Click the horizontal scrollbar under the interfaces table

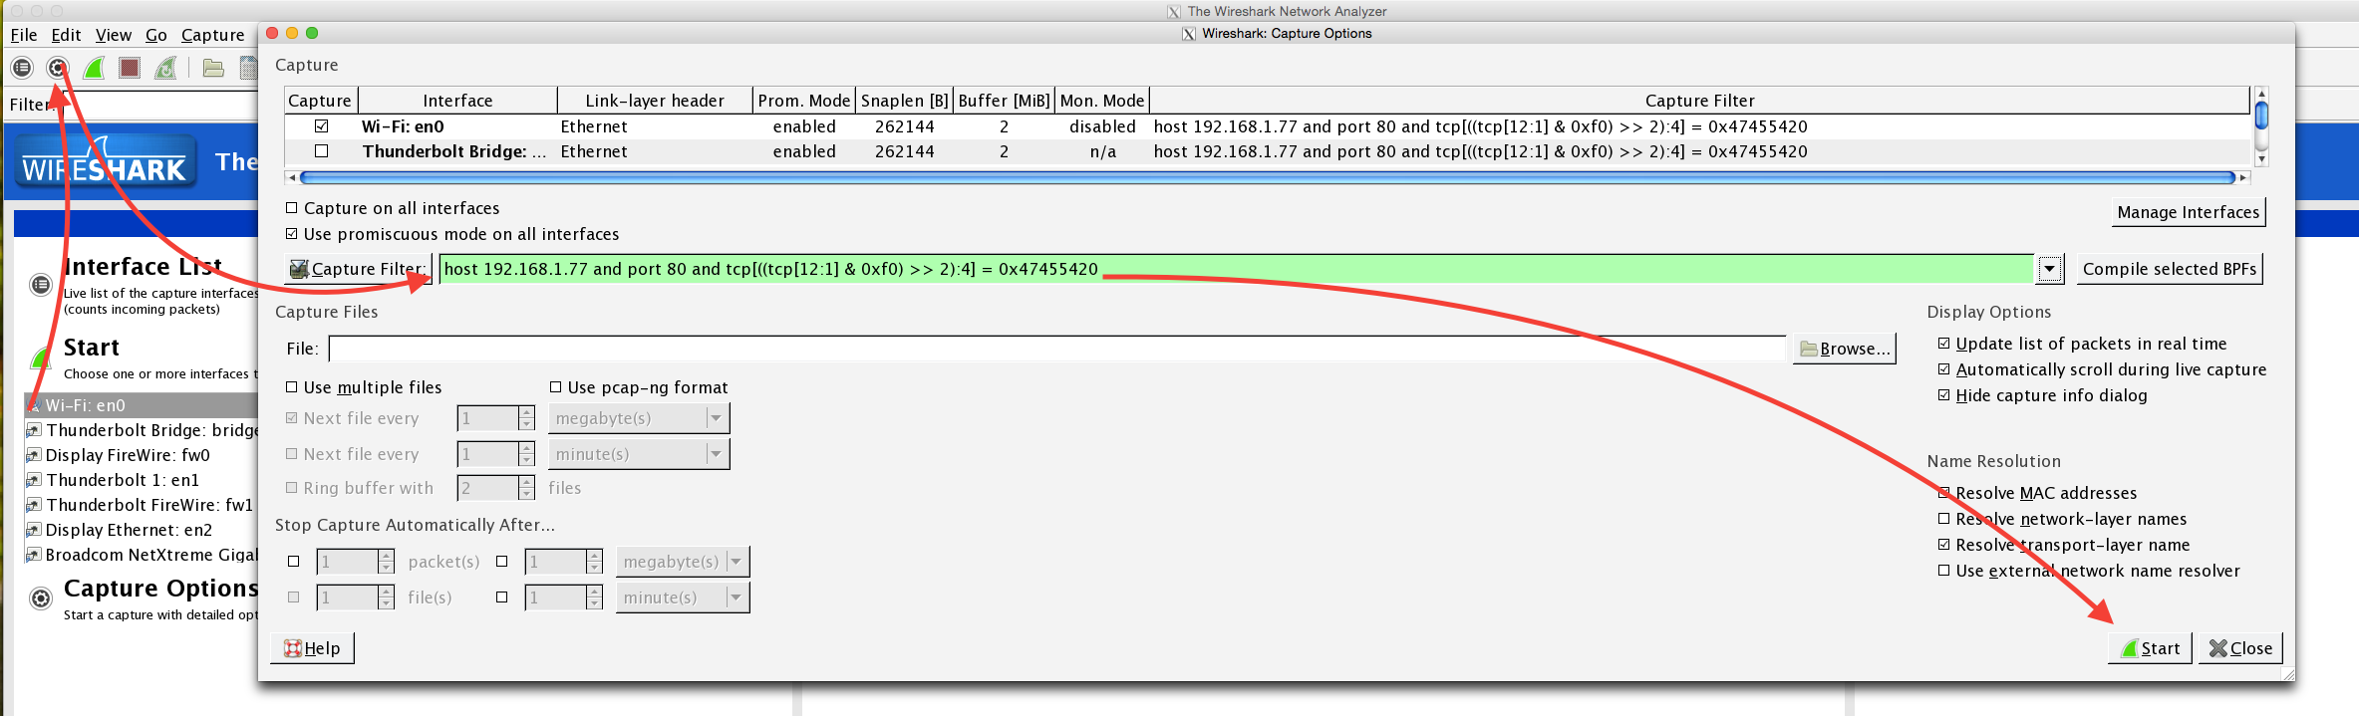point(1267,177)
